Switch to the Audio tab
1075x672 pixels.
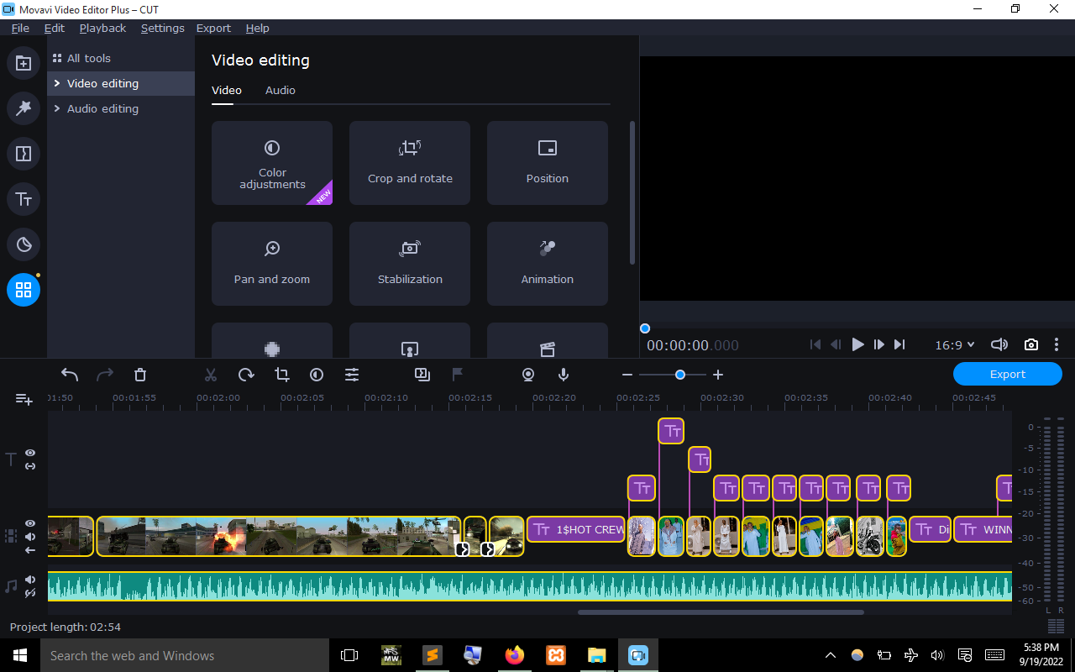[x=280, y=90]
